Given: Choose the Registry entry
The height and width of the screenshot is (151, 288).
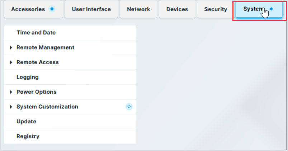Looking at the screenshot, I should tap(28, 136).
